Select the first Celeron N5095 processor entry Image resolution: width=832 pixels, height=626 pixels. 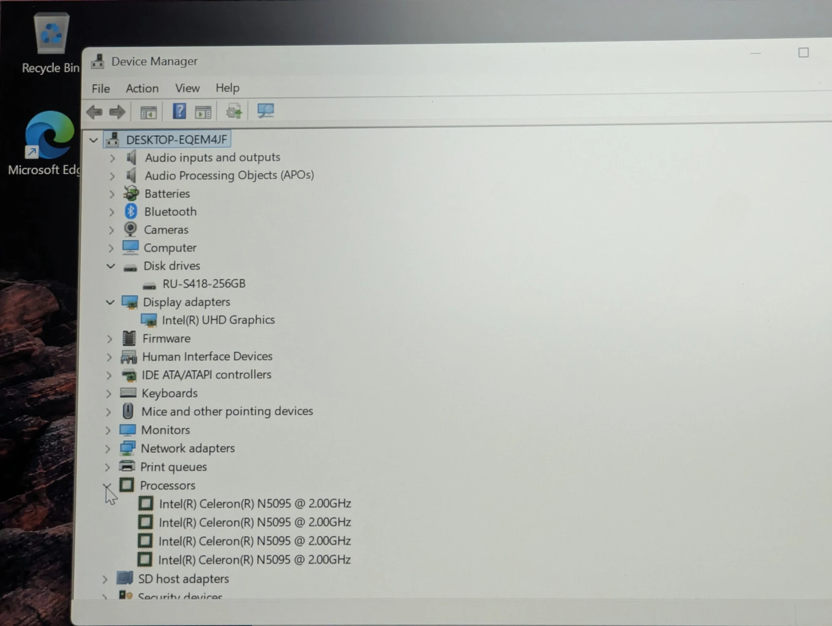pos(245,504)
